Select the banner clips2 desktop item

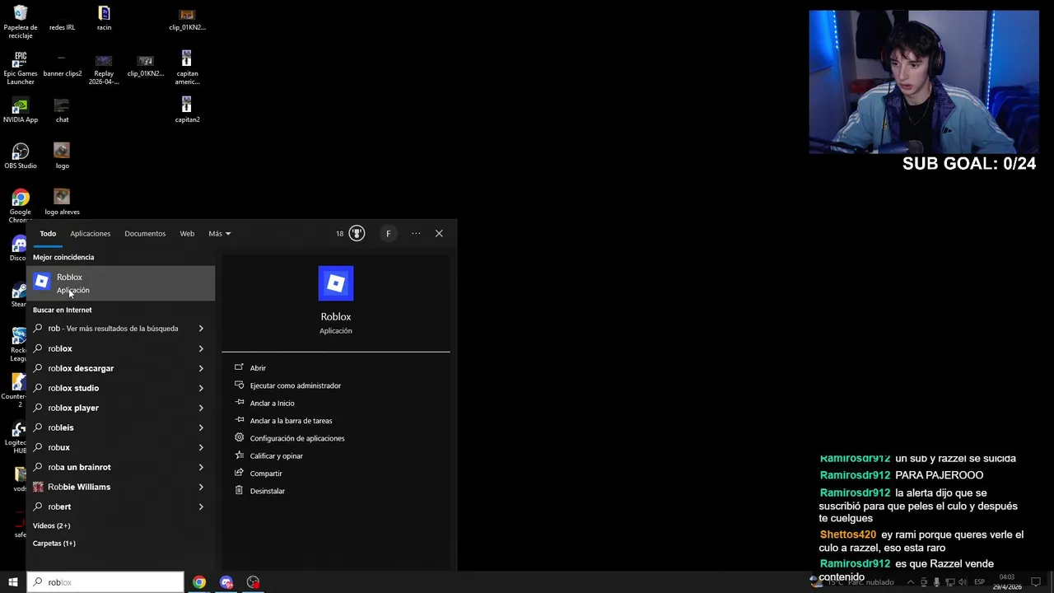pyautogui.click(x=62, y=66)
